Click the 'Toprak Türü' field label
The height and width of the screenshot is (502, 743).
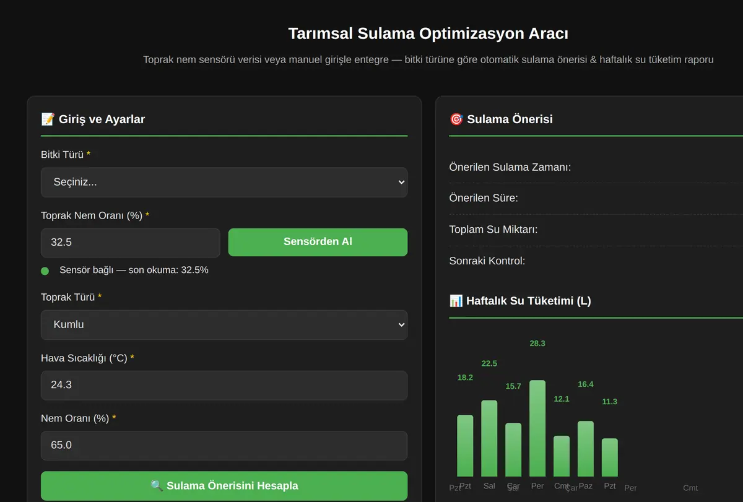[68, 297]
